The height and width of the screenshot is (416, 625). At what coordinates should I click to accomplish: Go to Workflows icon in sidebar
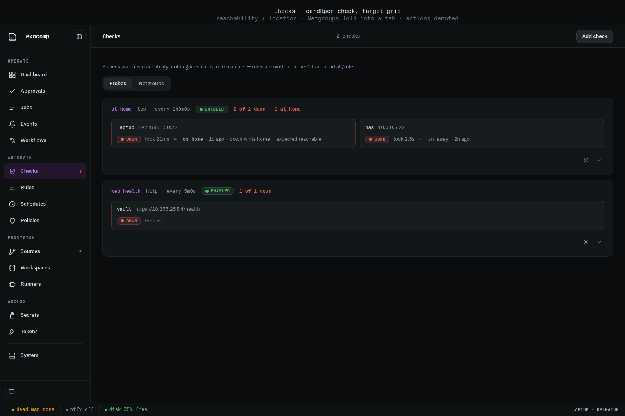coord(12,140)
